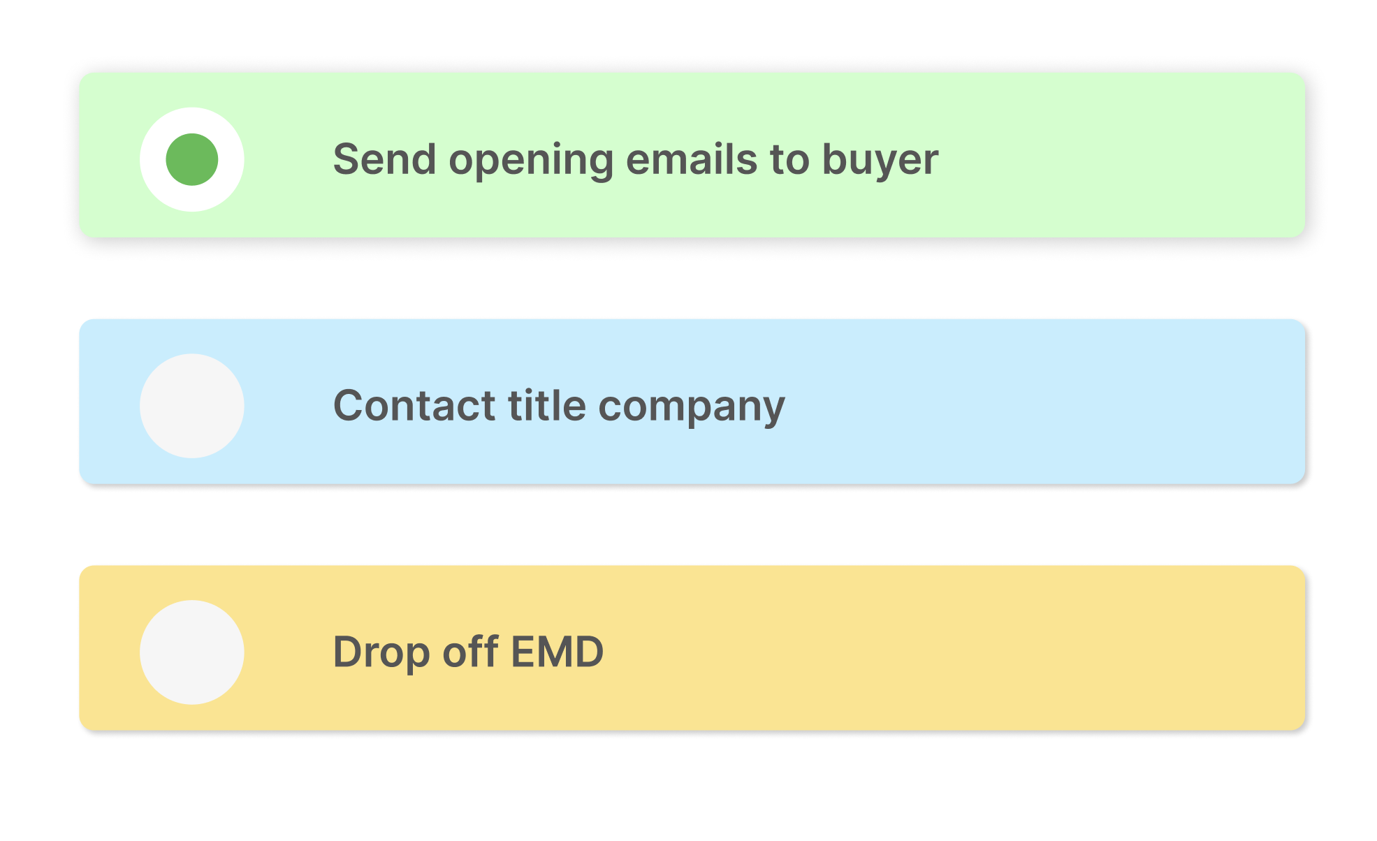Click the word 'company' in the second task

click(x=692, y=407)
